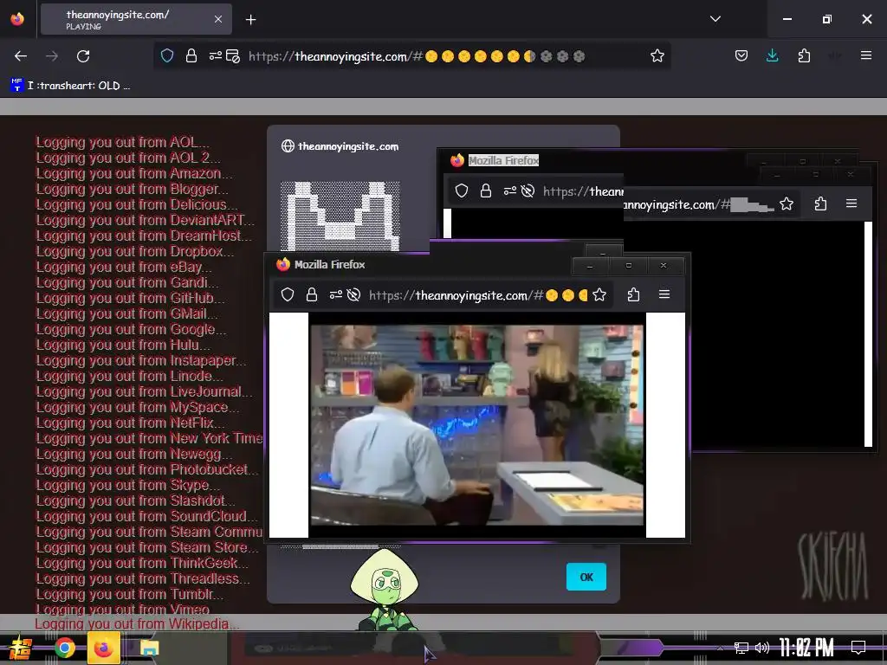Open Downloads panel in main toolbar
Screen dimensions: 887x665
pos(772,55)
